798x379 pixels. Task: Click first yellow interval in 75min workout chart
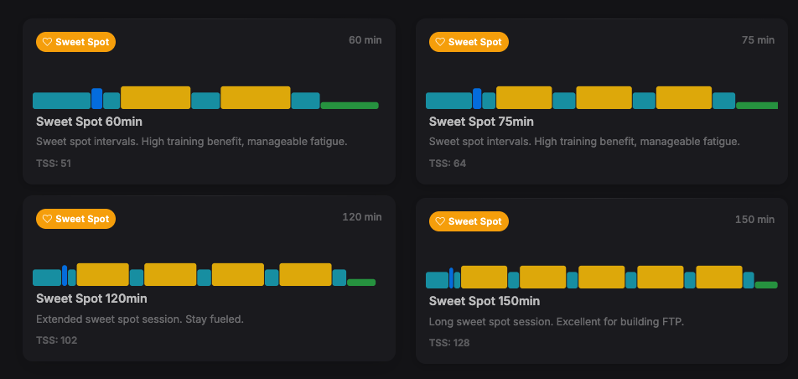524,97
